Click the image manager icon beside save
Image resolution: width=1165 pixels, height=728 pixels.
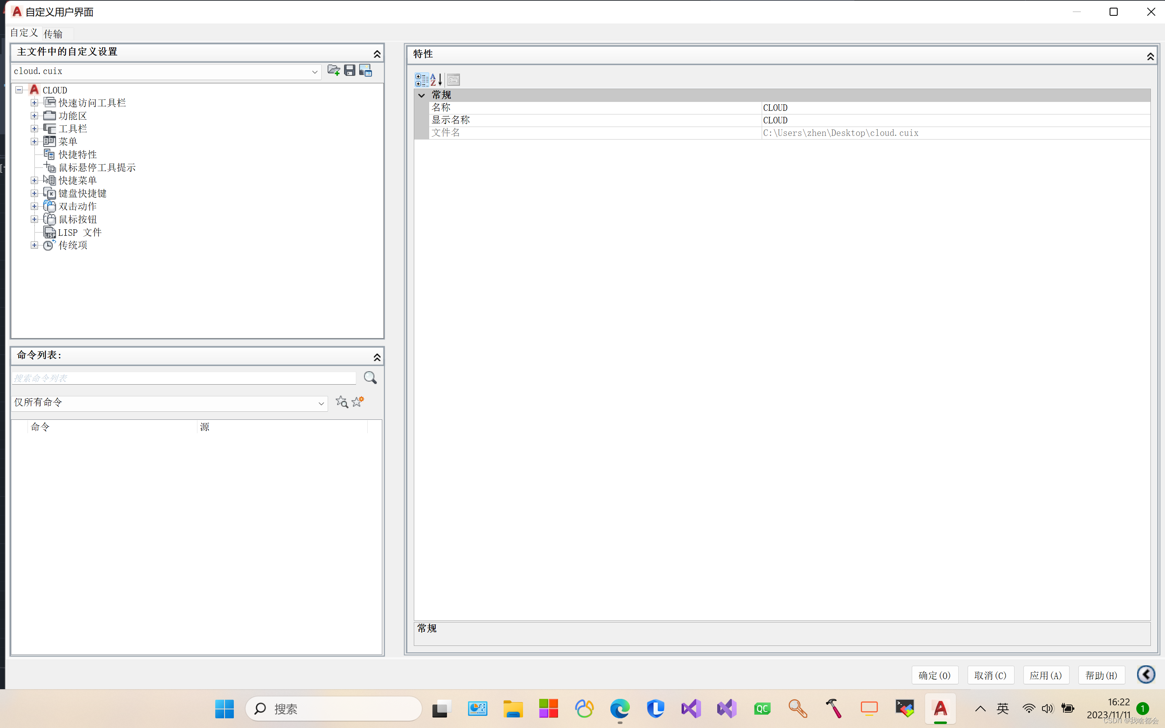365,71
